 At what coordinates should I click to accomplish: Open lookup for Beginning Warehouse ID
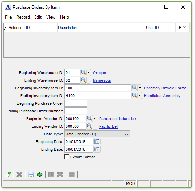point(83,73)
